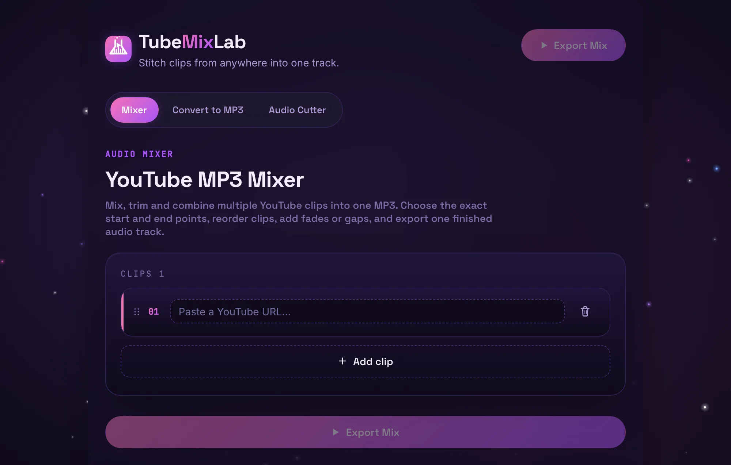
Task: Switch to the Mixer tab
Action: 134,110
